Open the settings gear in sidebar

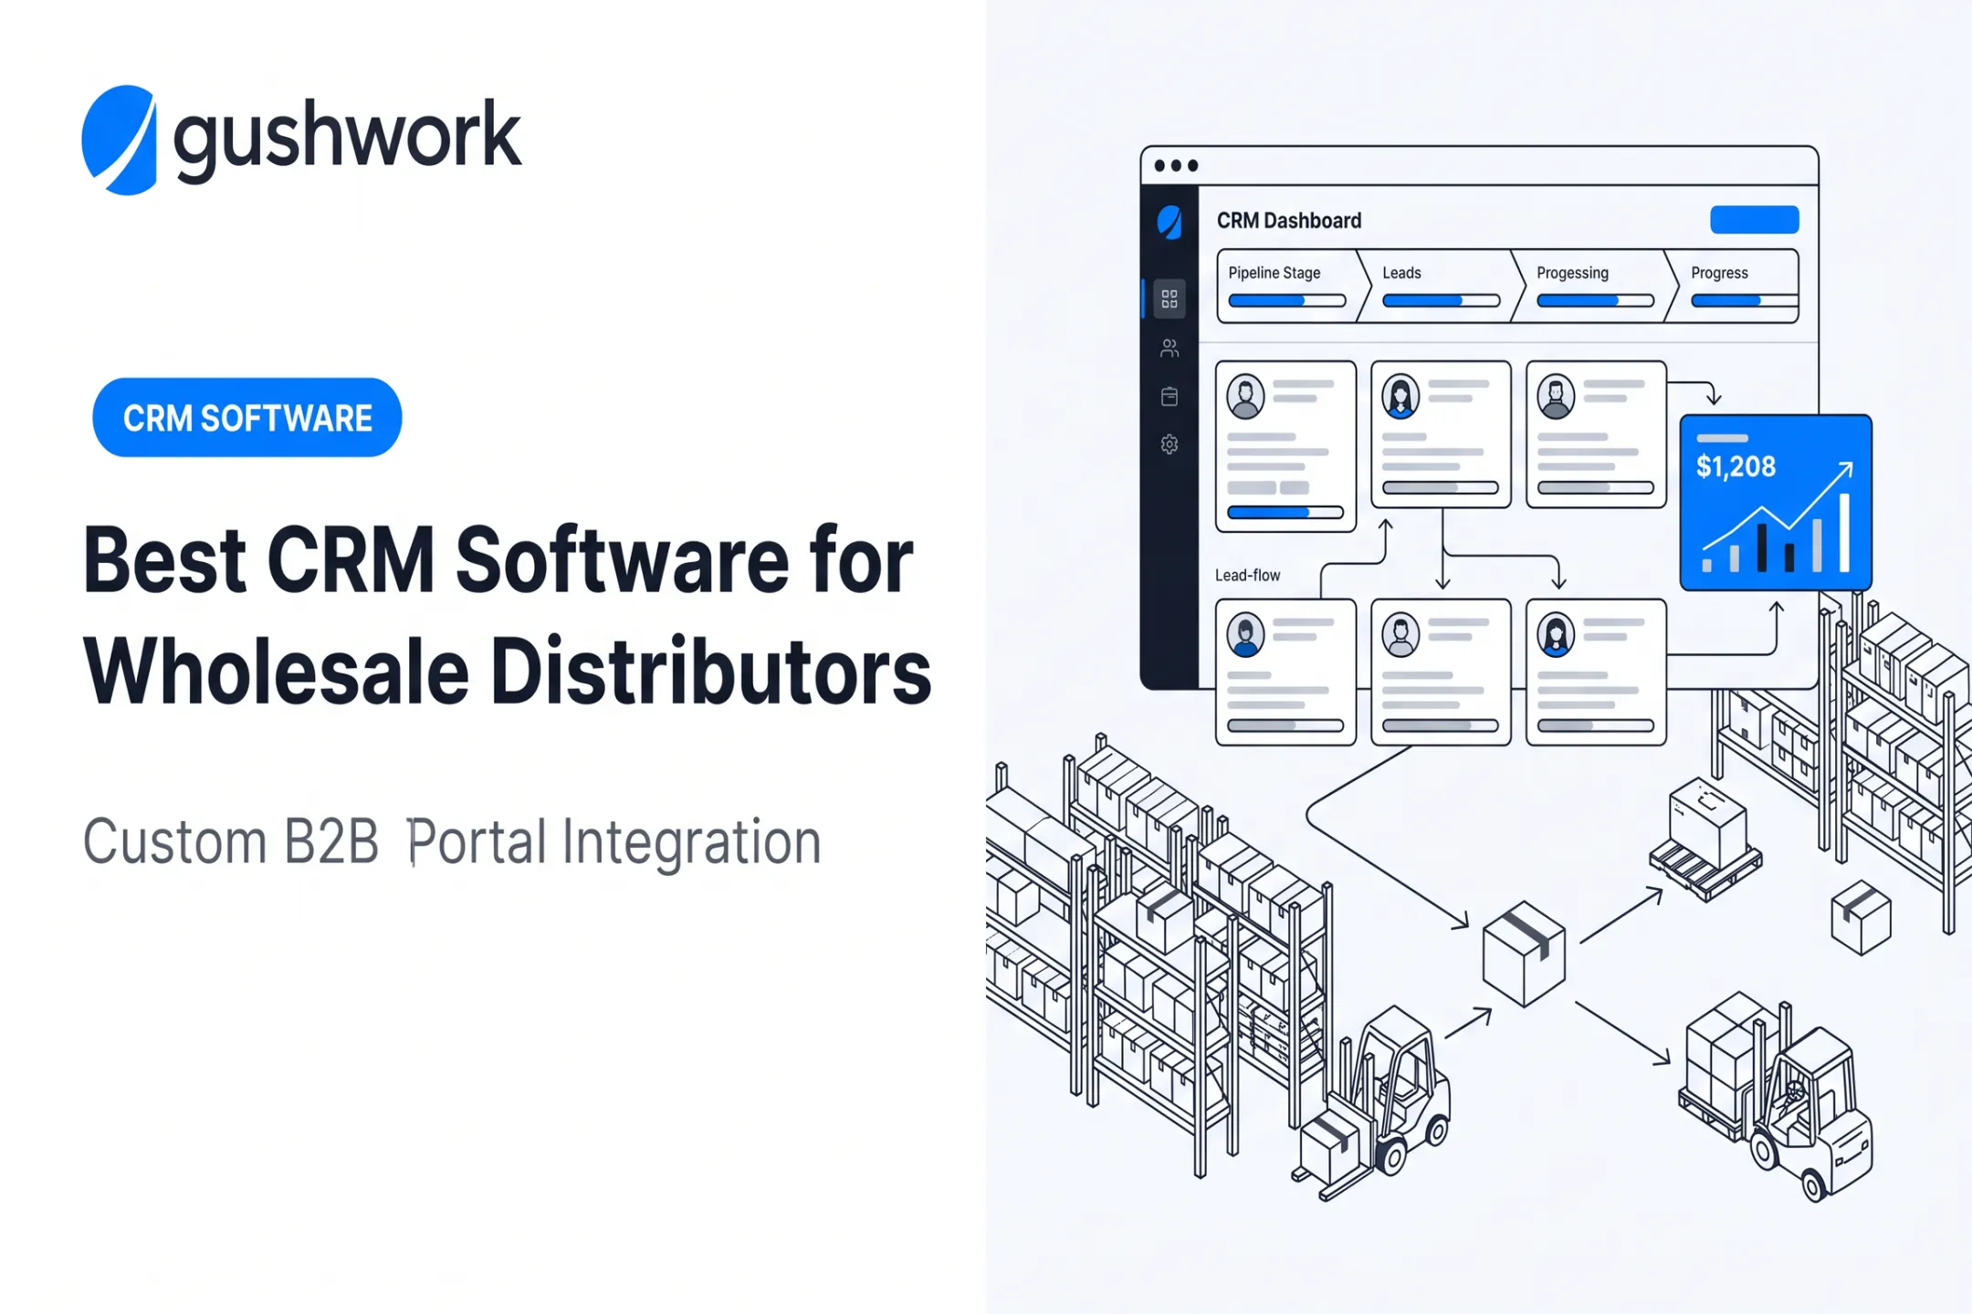[1170, 444]
